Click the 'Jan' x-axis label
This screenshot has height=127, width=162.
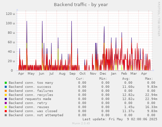click(x=114, y=74)
